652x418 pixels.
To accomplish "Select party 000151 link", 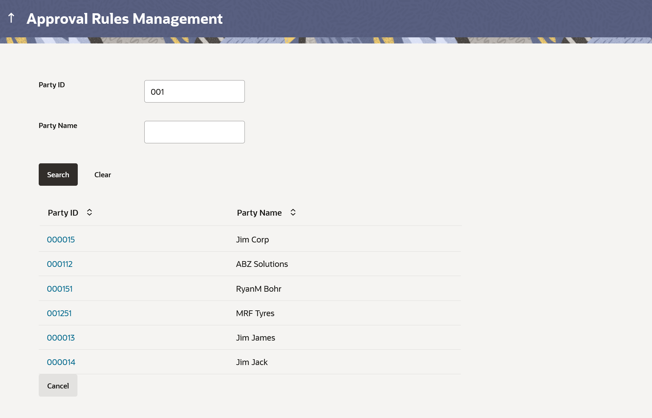I will pos(60,289).
